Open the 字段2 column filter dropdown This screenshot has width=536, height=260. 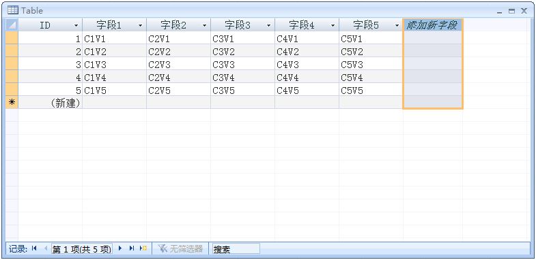tap(204, 26)
